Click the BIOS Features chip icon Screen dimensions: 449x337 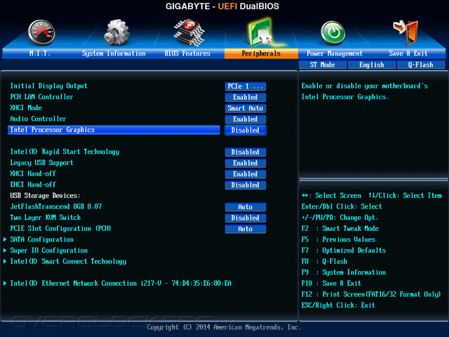(189, 32)
